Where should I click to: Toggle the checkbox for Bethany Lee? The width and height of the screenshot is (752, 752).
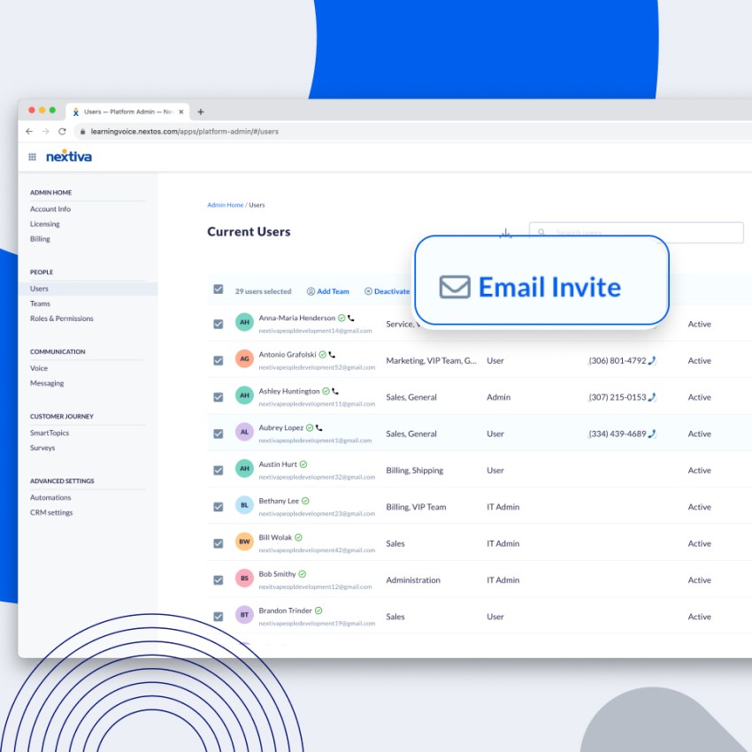tap(219, 507)
